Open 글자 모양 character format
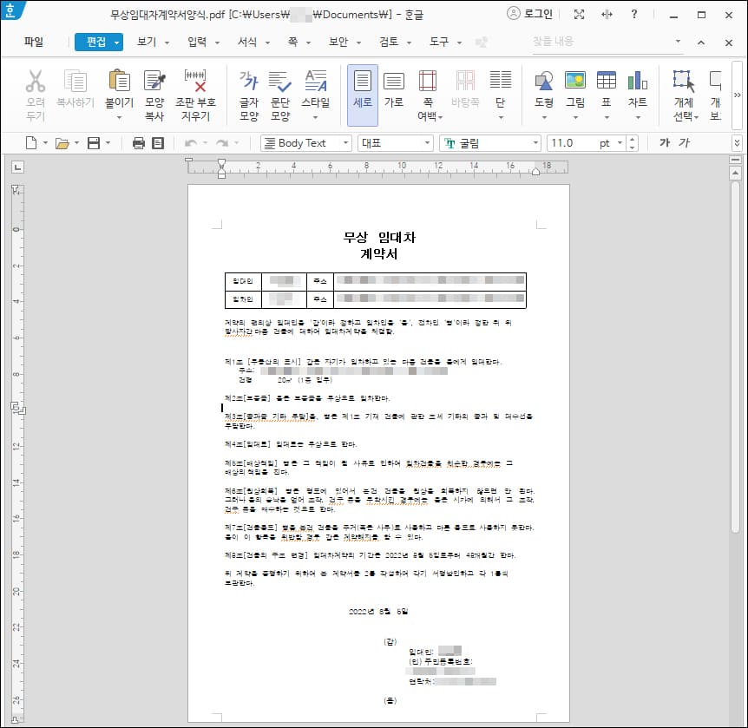This screenshot has width=748, height=728. pos(248,80)
